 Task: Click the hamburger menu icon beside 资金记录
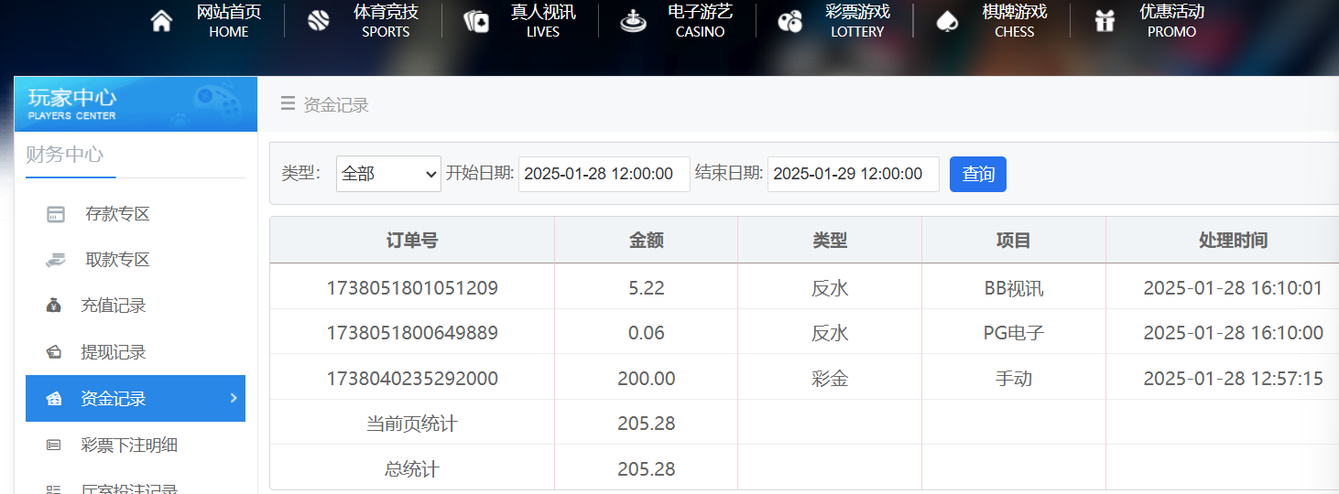pyautogui.click(x=288, y=103)
